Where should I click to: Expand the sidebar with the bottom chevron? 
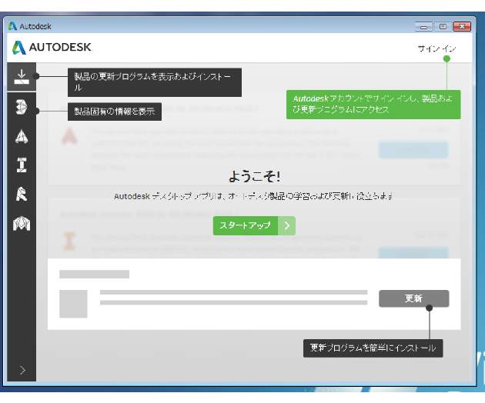tap(22, 370)
